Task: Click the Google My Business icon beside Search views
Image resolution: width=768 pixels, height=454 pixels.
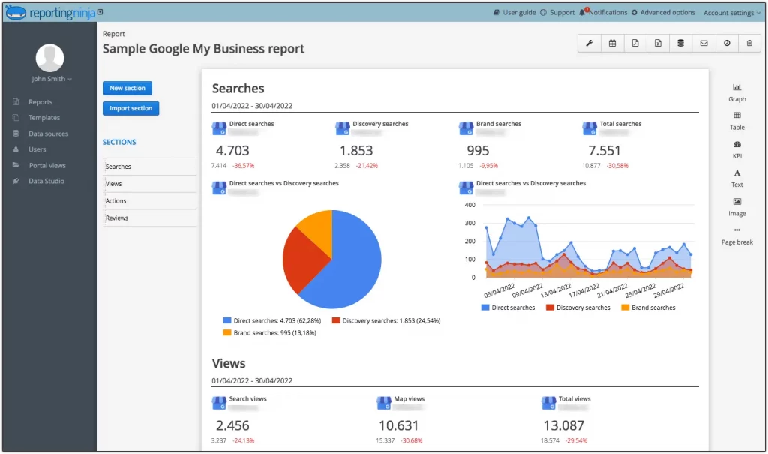Action: click(x=219, y=404)
